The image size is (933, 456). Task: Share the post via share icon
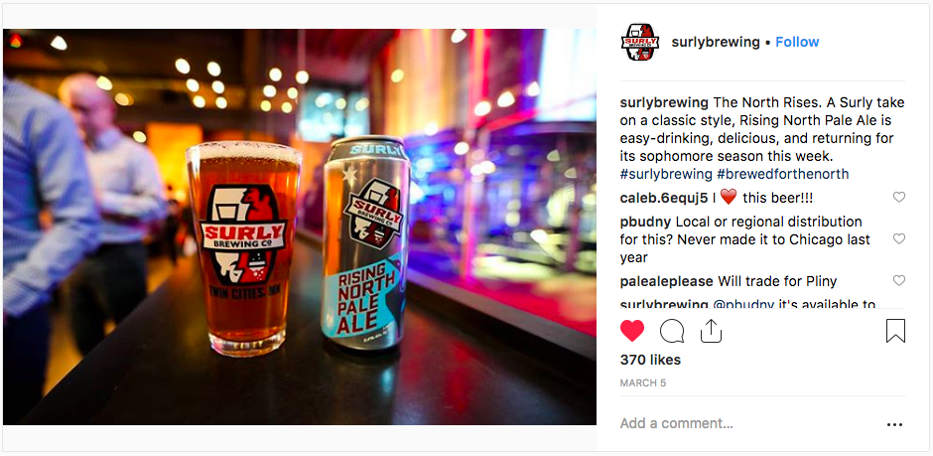pos(711,331)
